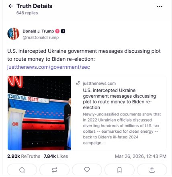Like the post with the heart icon
172x177 pixels.
tap(87, 170)
